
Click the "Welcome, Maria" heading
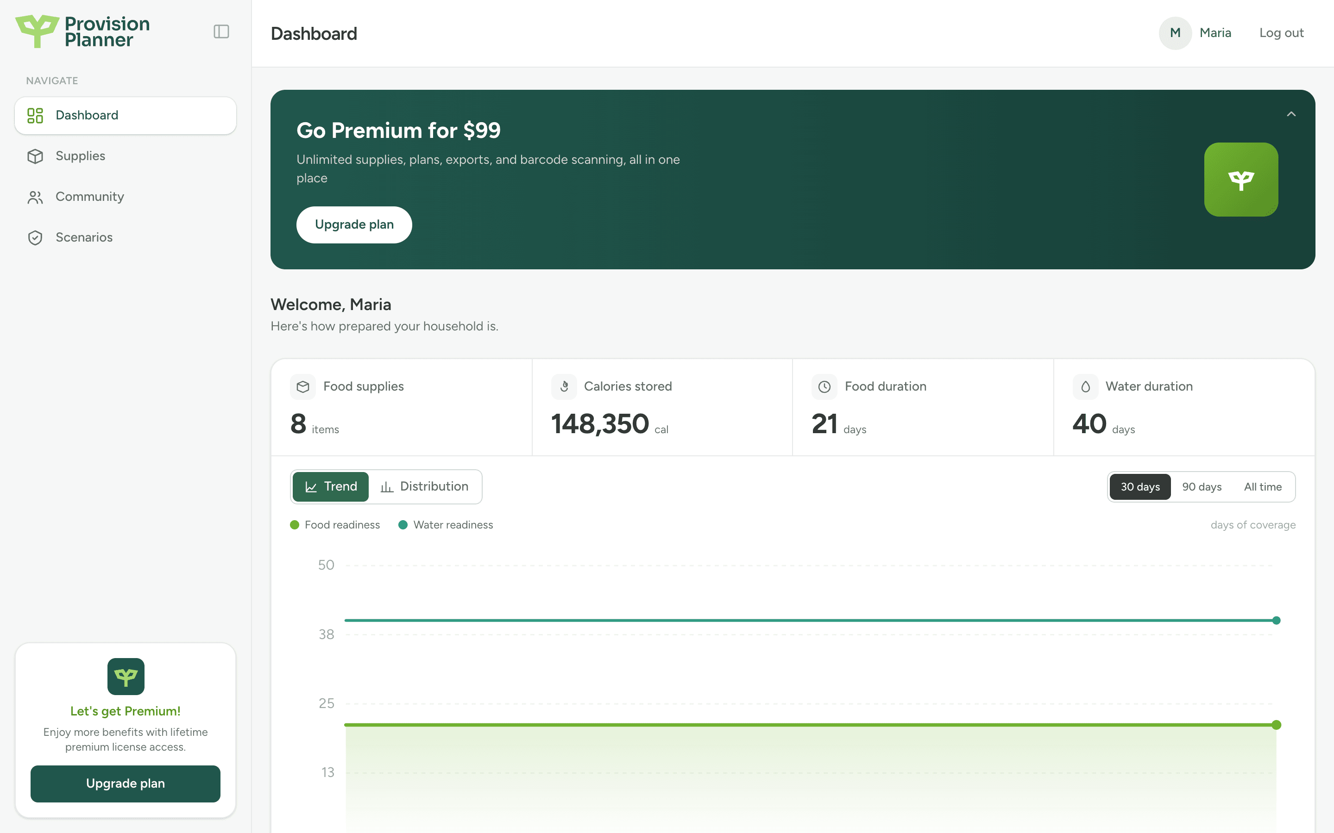tap(331, 305)
